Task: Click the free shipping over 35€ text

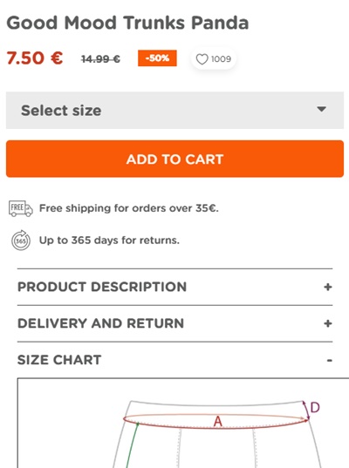Action: [x=129, y=208]
